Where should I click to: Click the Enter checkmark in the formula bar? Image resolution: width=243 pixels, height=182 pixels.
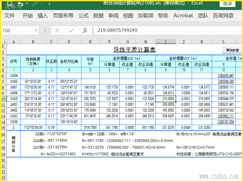coord(71,30)
